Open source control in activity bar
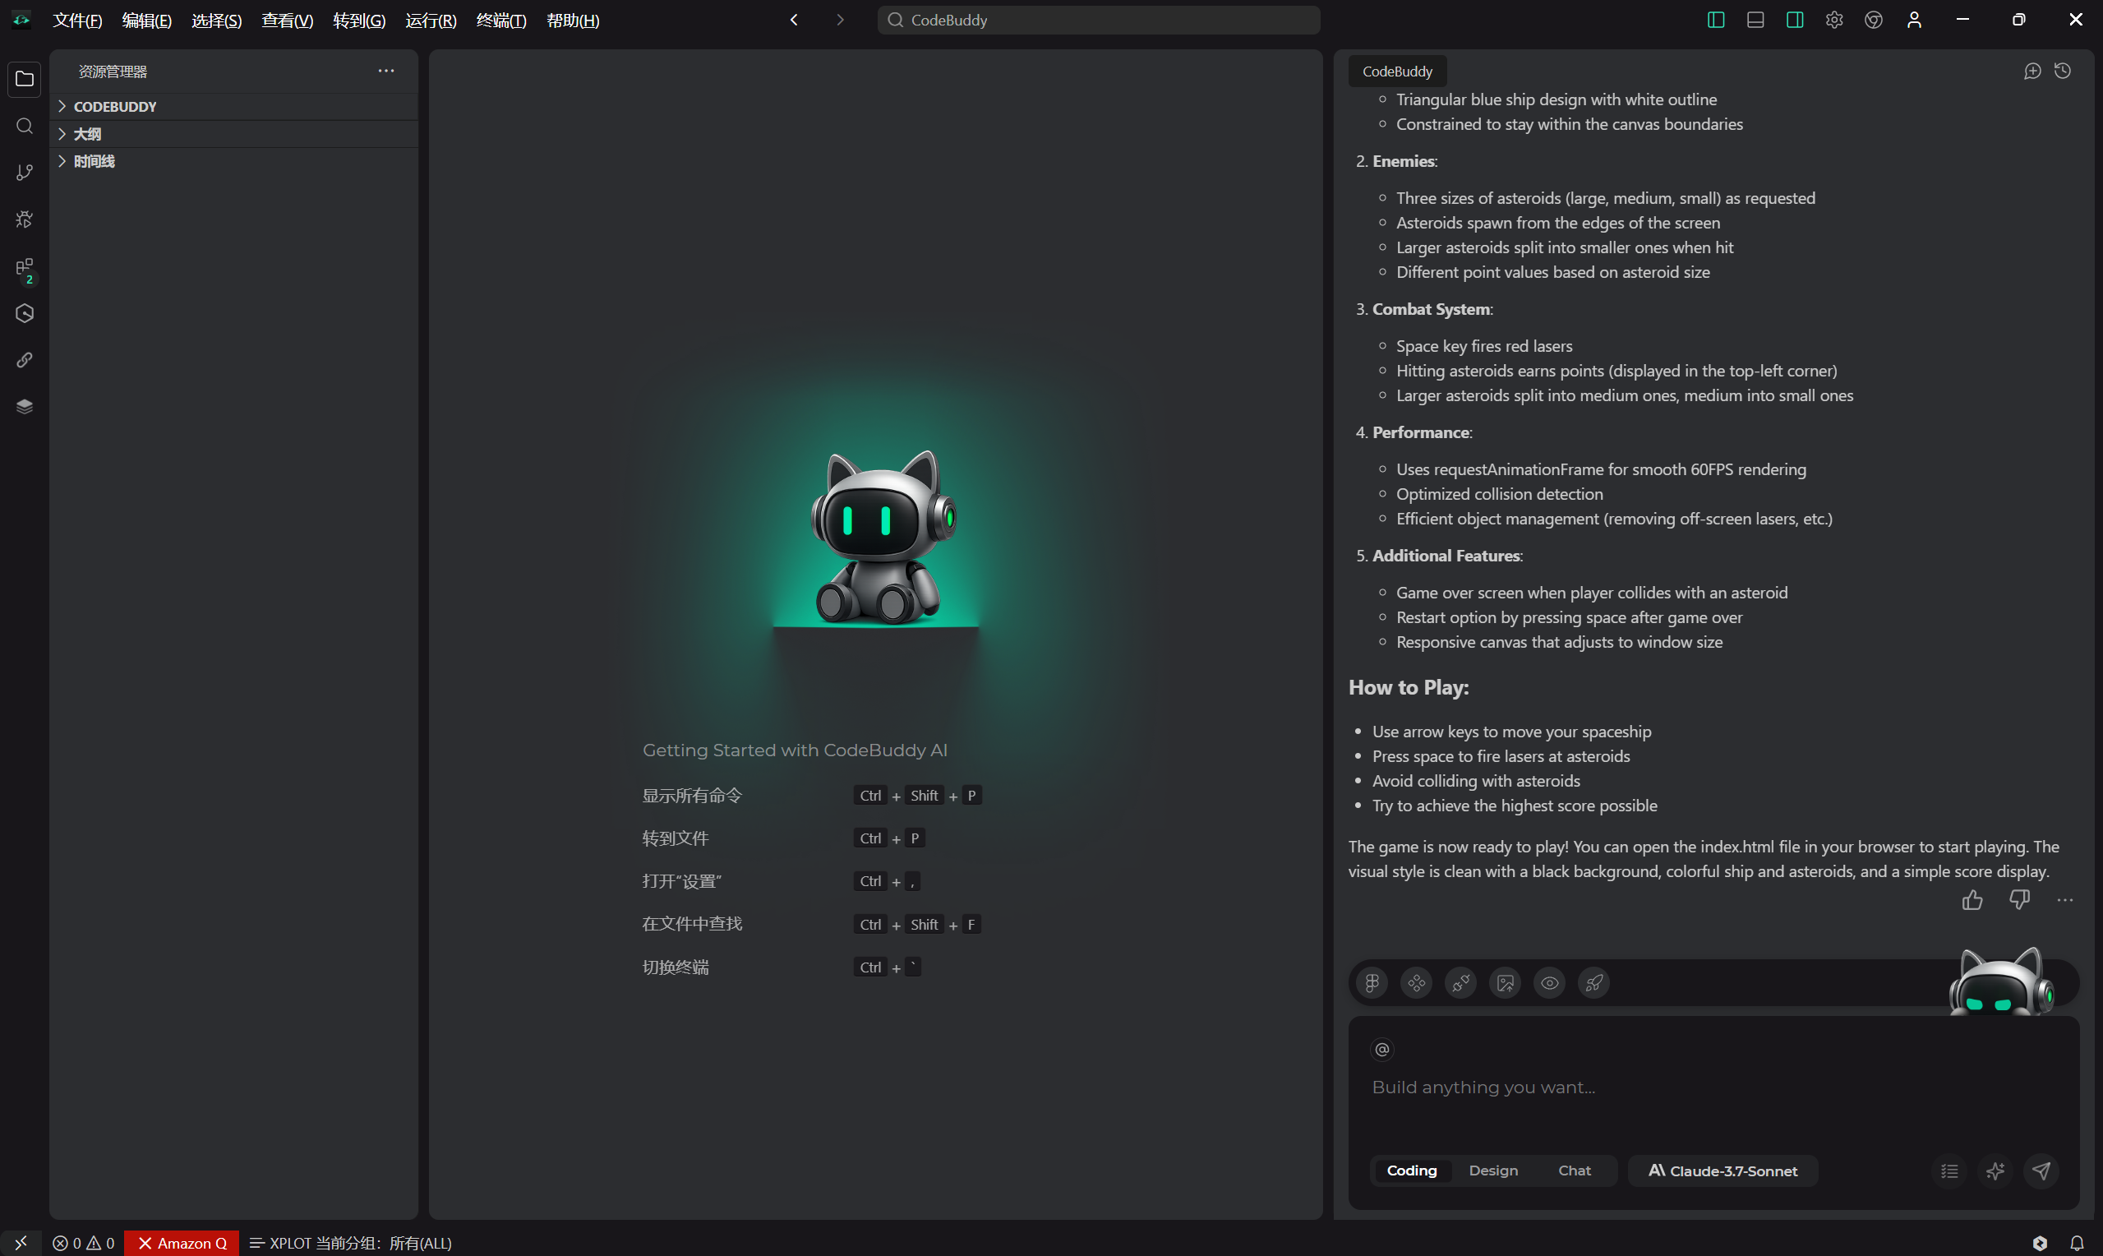The image size is (2103, 1256). coord(25,173)
